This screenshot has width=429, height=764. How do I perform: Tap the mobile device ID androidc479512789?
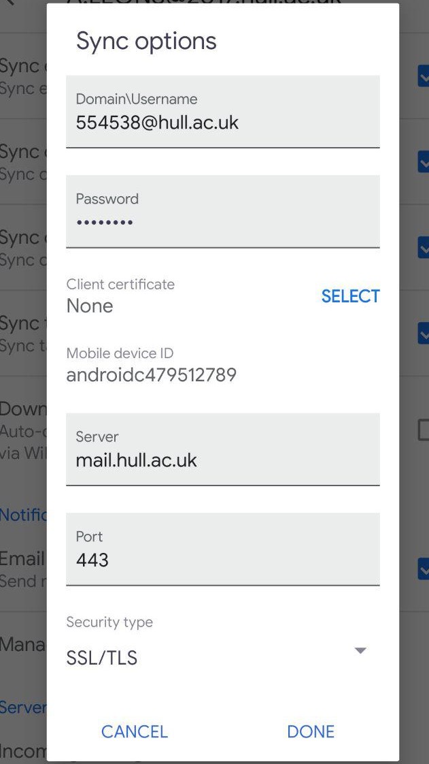click(151, 375)
